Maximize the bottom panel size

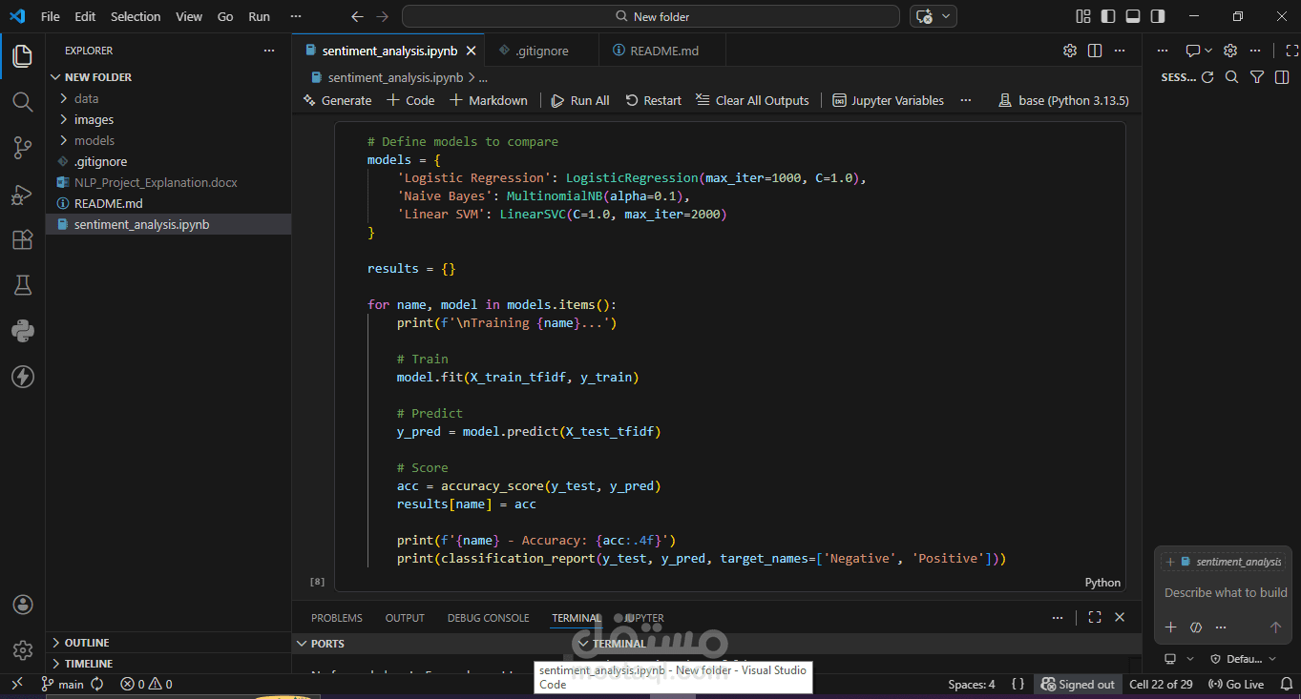click(1095, 617)
